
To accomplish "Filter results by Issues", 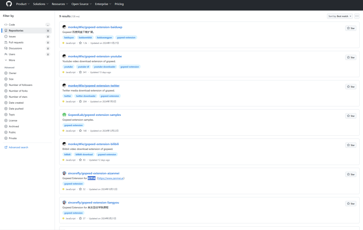I will coord(27,36).
